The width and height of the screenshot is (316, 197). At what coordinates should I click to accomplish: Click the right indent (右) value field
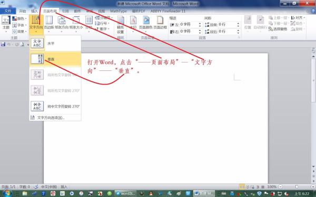coord(189,32)
